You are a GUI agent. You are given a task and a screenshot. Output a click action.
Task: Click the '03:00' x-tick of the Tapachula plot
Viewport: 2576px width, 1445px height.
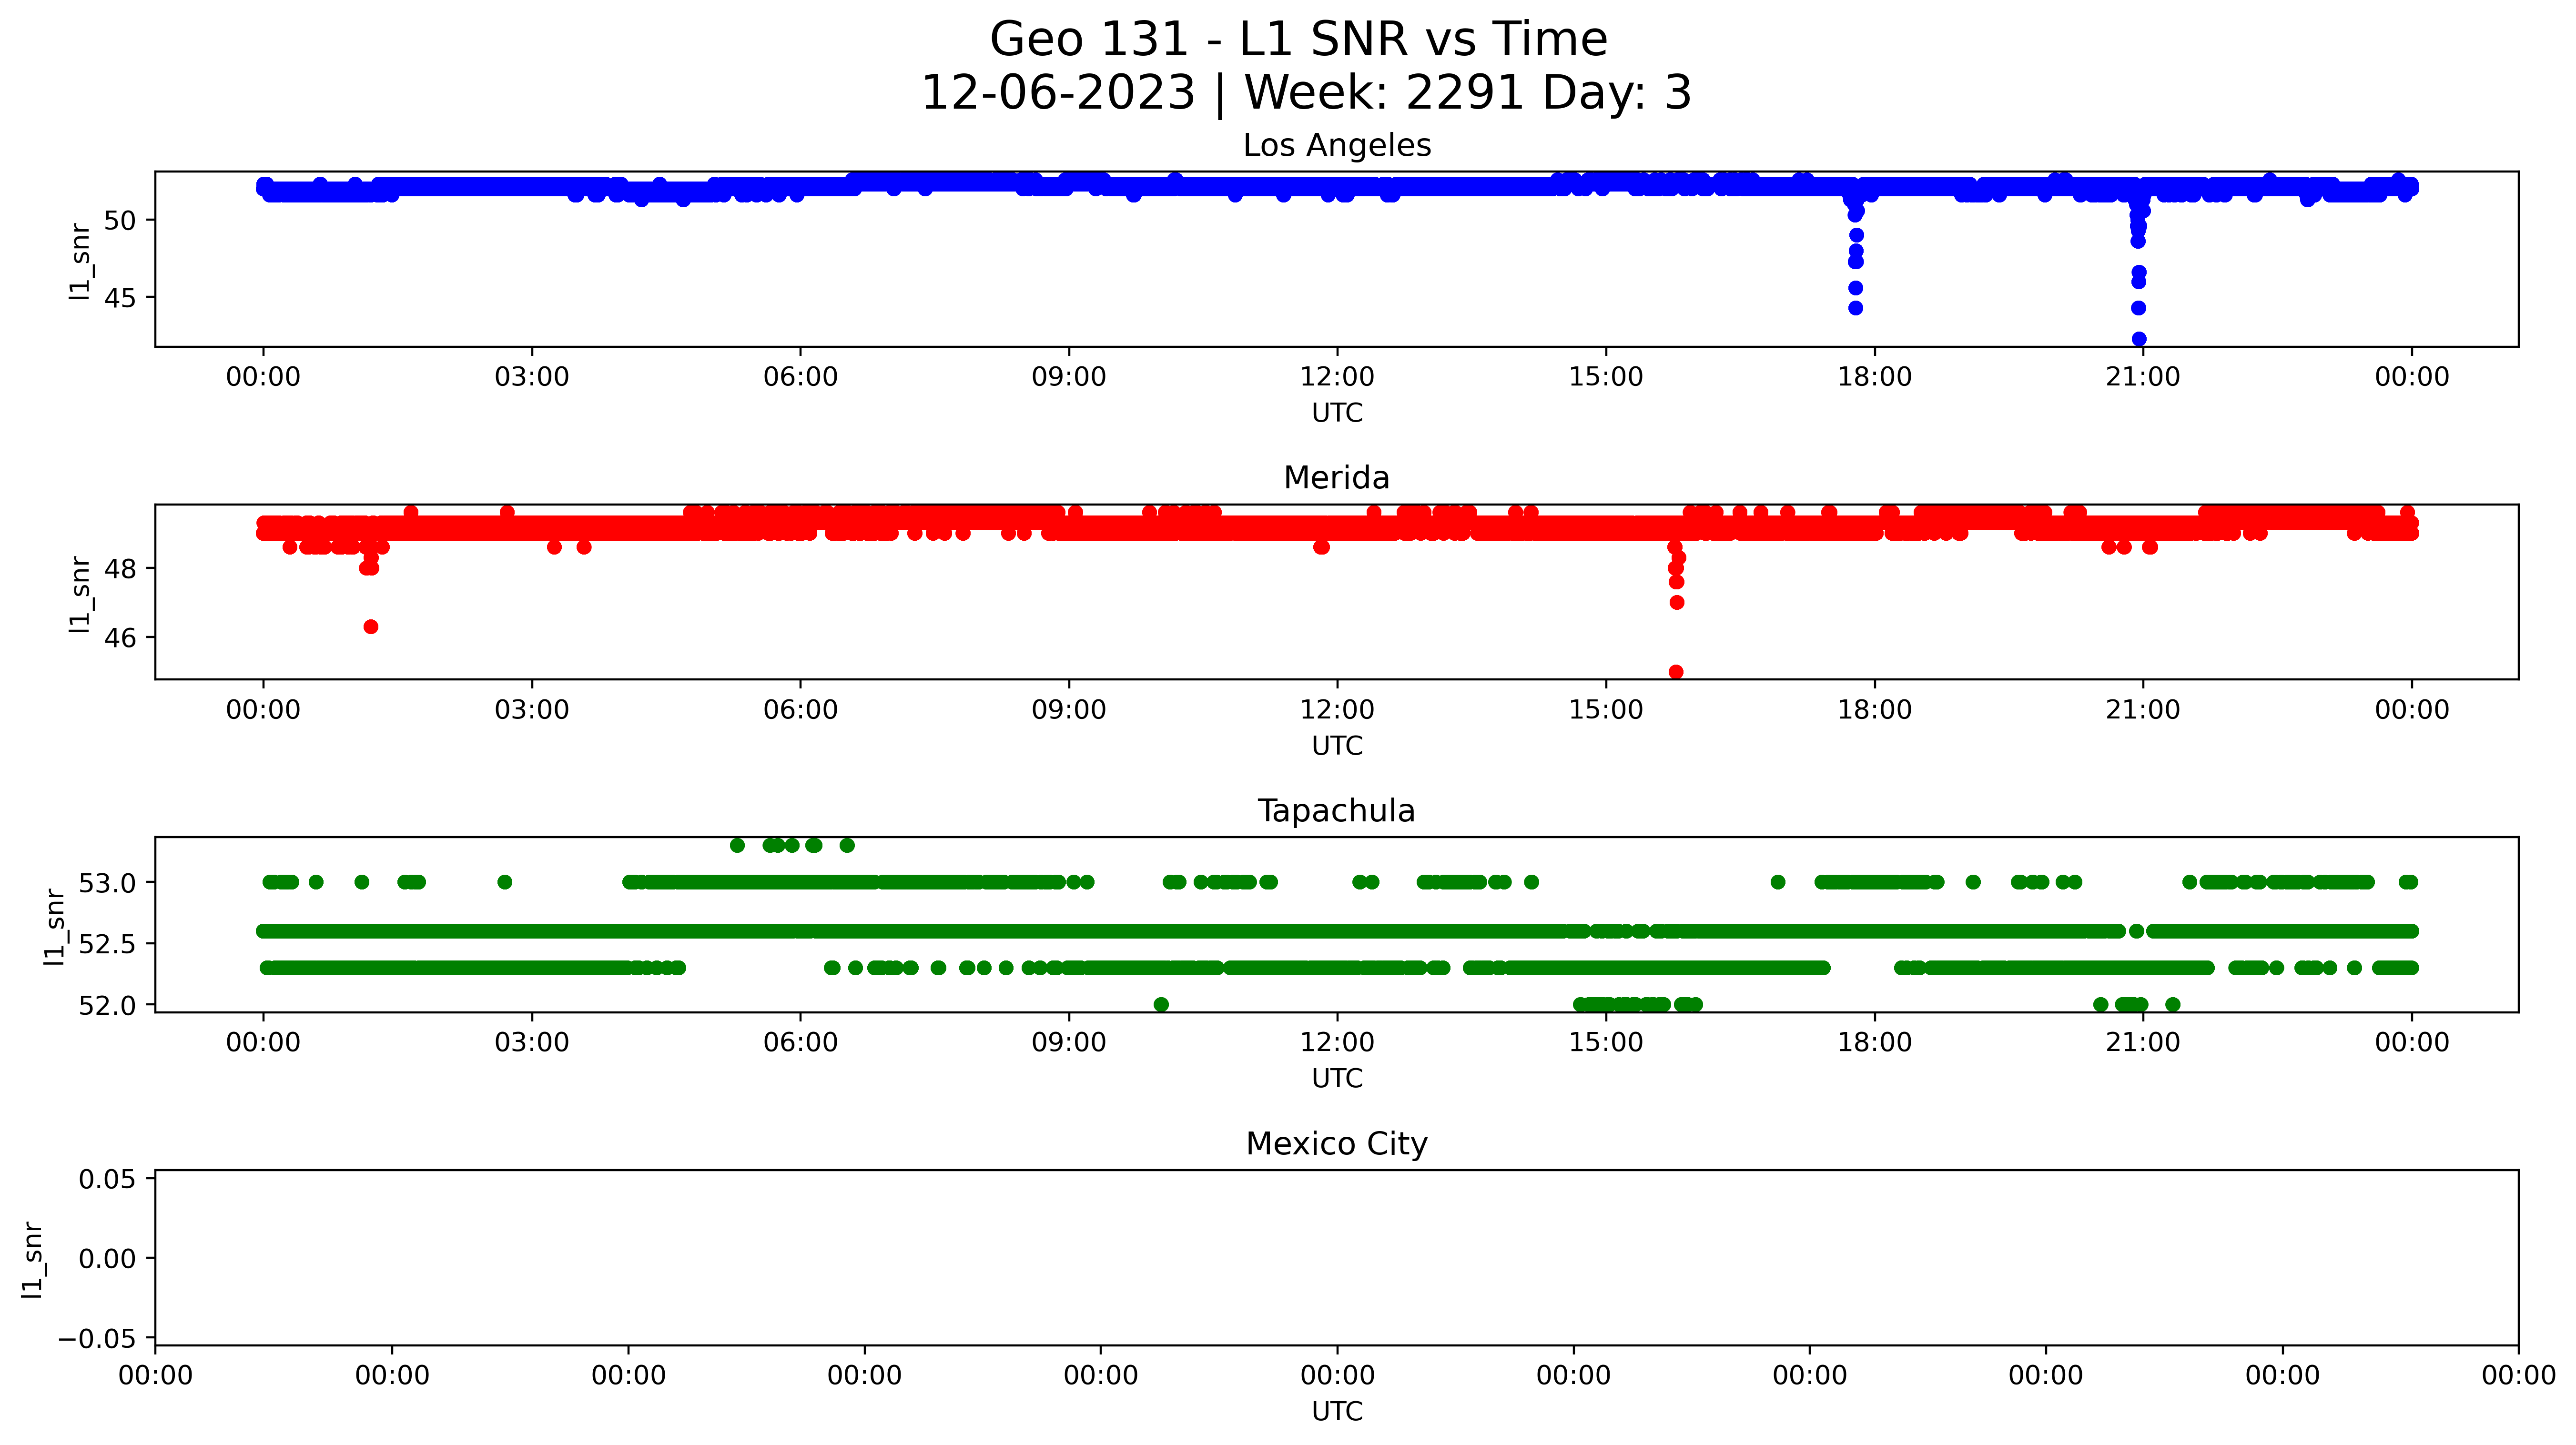coord(532,1042)
